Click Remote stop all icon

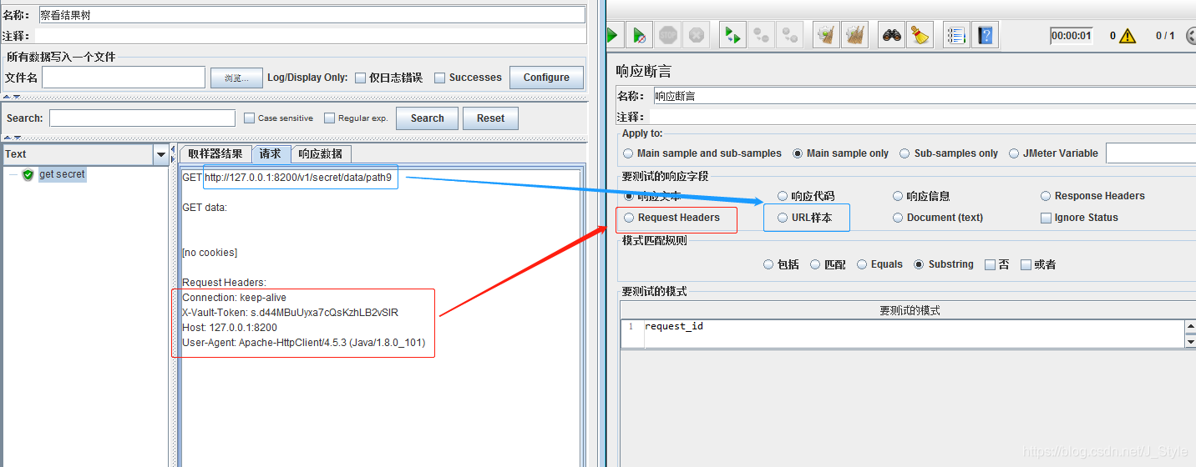point(761,36)
